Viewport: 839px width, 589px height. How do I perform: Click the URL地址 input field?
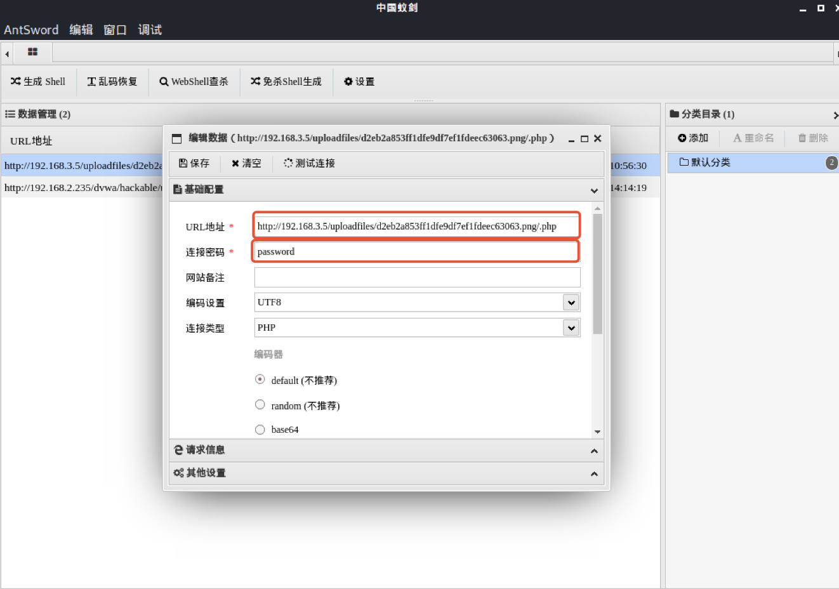point(417,226)
